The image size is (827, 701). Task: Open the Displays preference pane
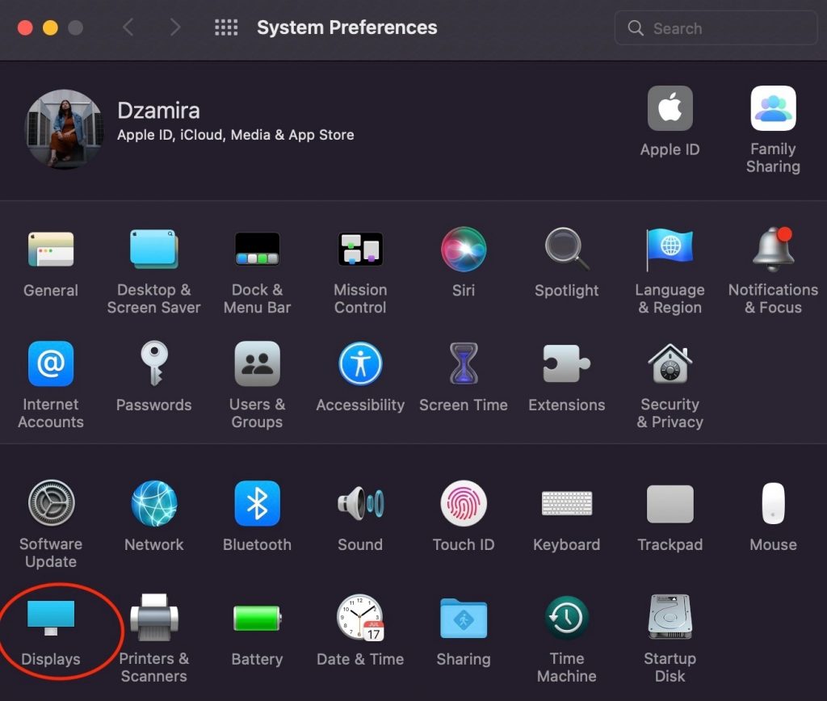click(x=50, y=618)
